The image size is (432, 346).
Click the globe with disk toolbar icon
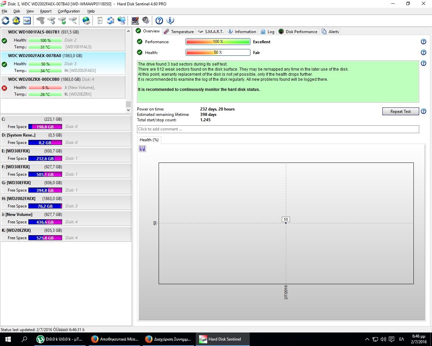coord(86,21)
